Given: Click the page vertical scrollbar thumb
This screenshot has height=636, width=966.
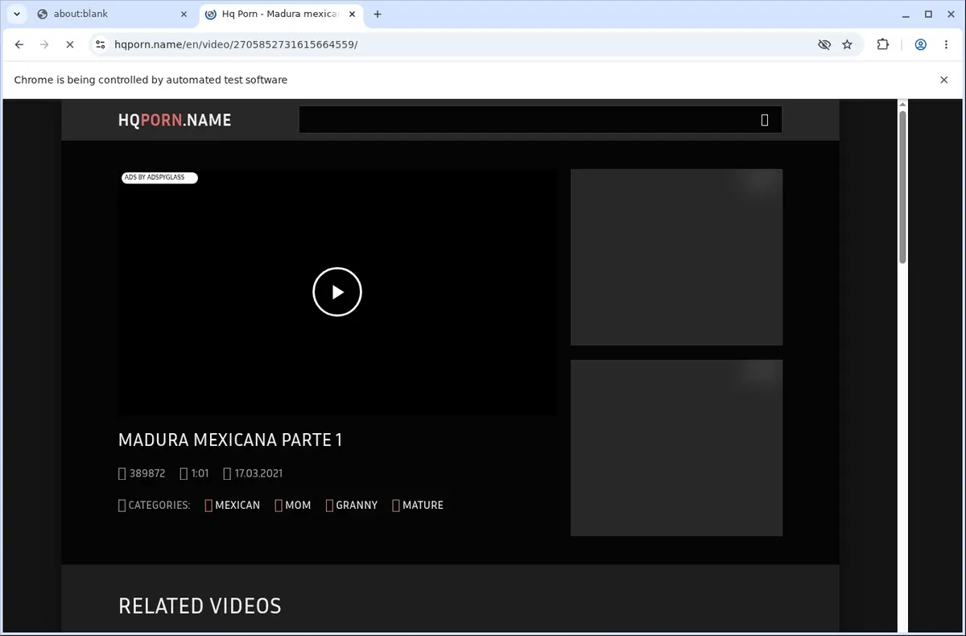Looking at the screenshot, I should coord(902,187).
